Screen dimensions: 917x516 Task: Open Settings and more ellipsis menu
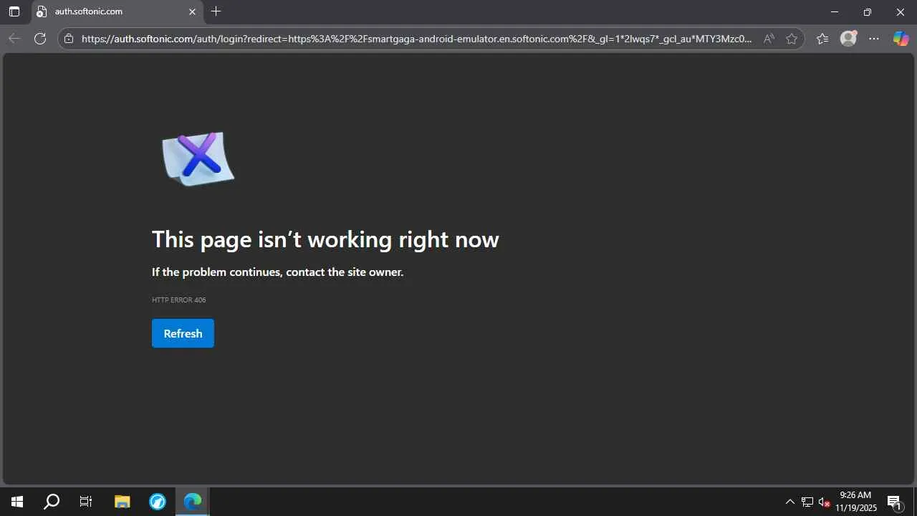tap(874, 39)
